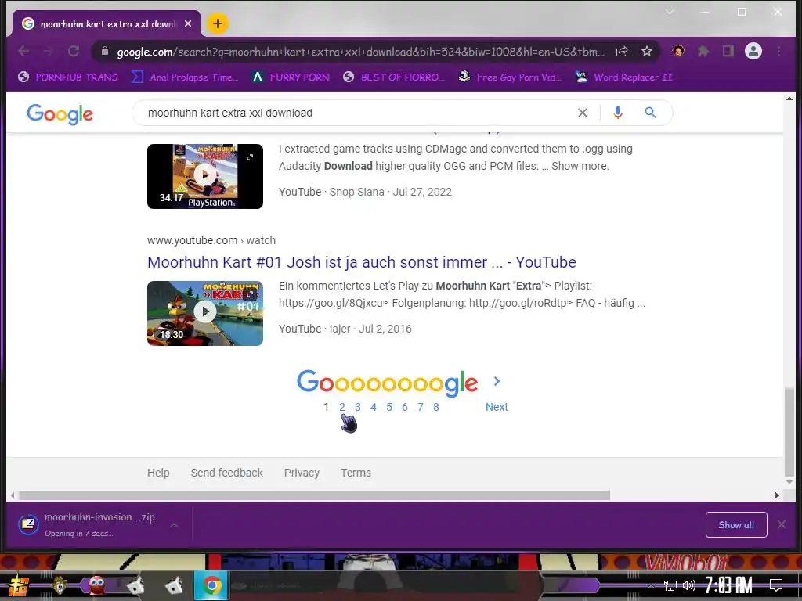Open the Privacy footer link
Image resolution: width=802 pixels, height=601 pixels.
302,473
